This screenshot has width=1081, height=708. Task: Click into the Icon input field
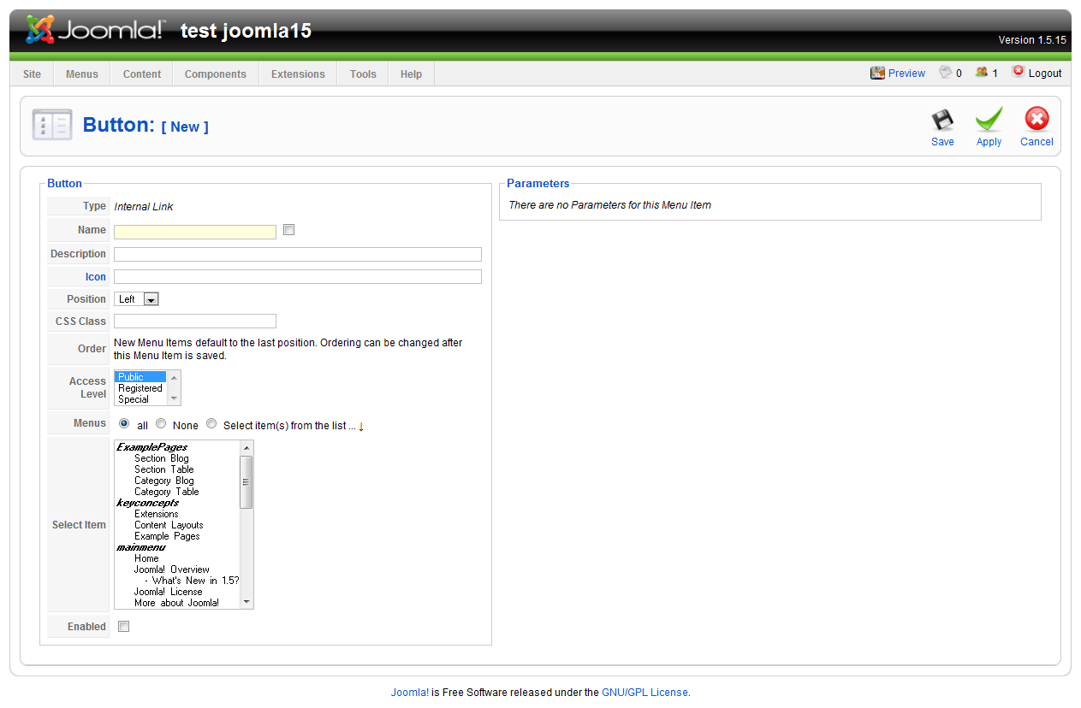(298, 276)
